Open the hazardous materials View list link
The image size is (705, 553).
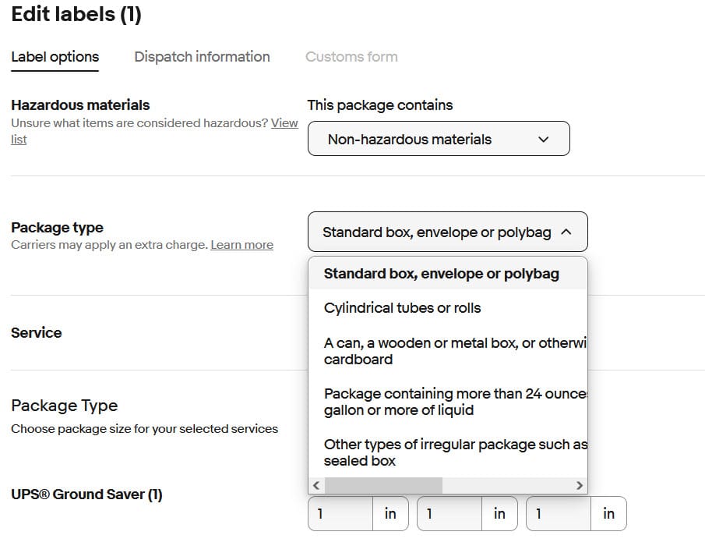tap(284, 123)
